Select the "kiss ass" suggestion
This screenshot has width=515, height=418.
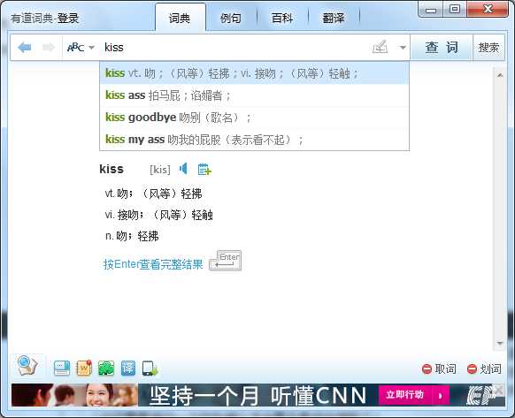click(254, 95)
